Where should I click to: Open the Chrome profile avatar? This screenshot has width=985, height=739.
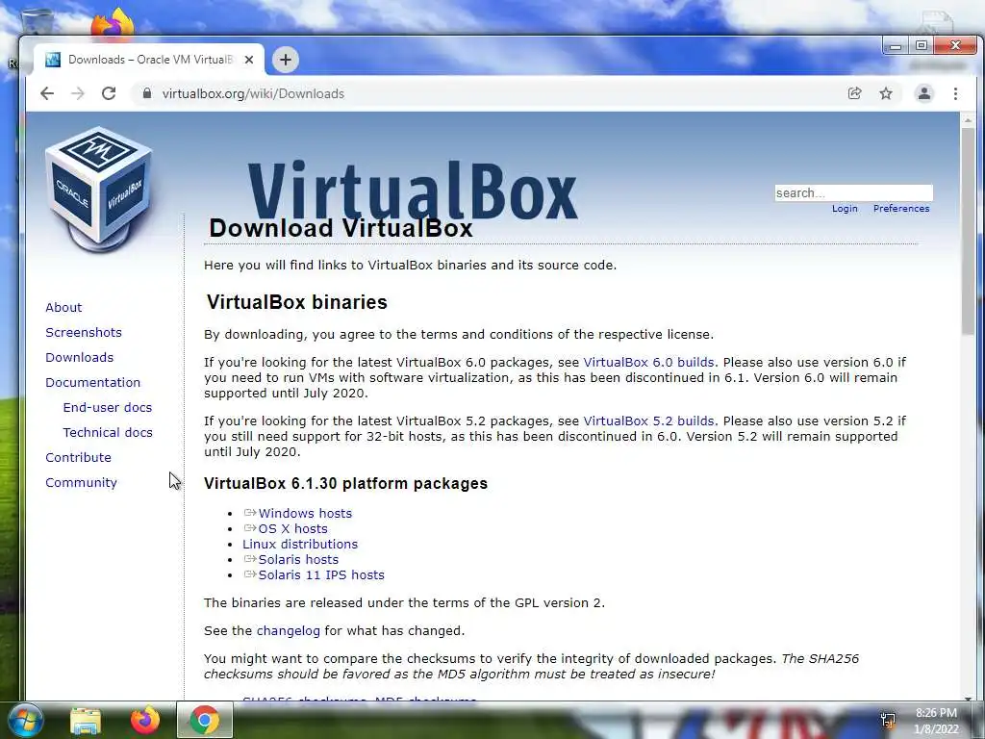[x=924, y=93]
